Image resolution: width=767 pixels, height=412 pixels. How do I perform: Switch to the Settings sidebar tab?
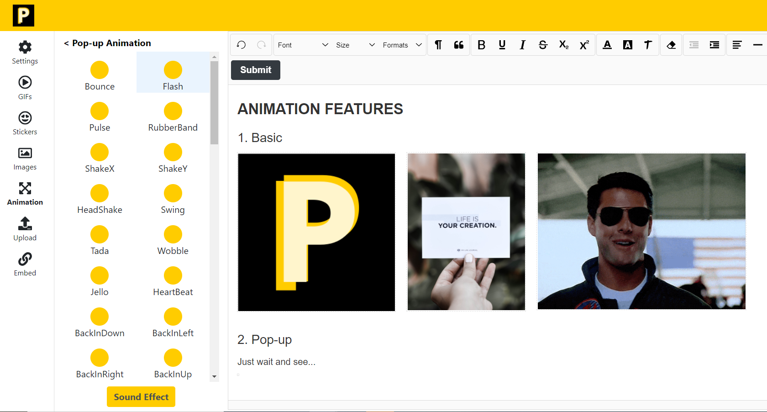[25, 52]
